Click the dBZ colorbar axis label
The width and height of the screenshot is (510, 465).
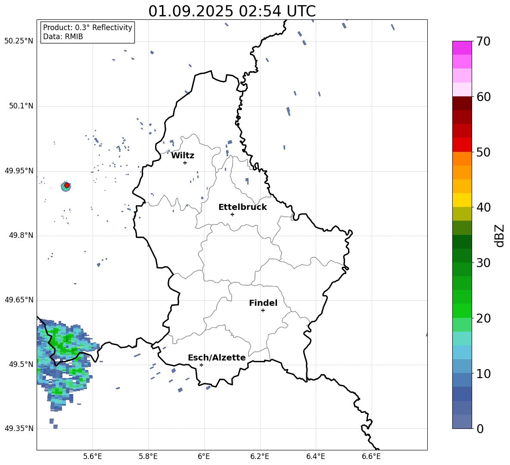(x=499, y=235)
